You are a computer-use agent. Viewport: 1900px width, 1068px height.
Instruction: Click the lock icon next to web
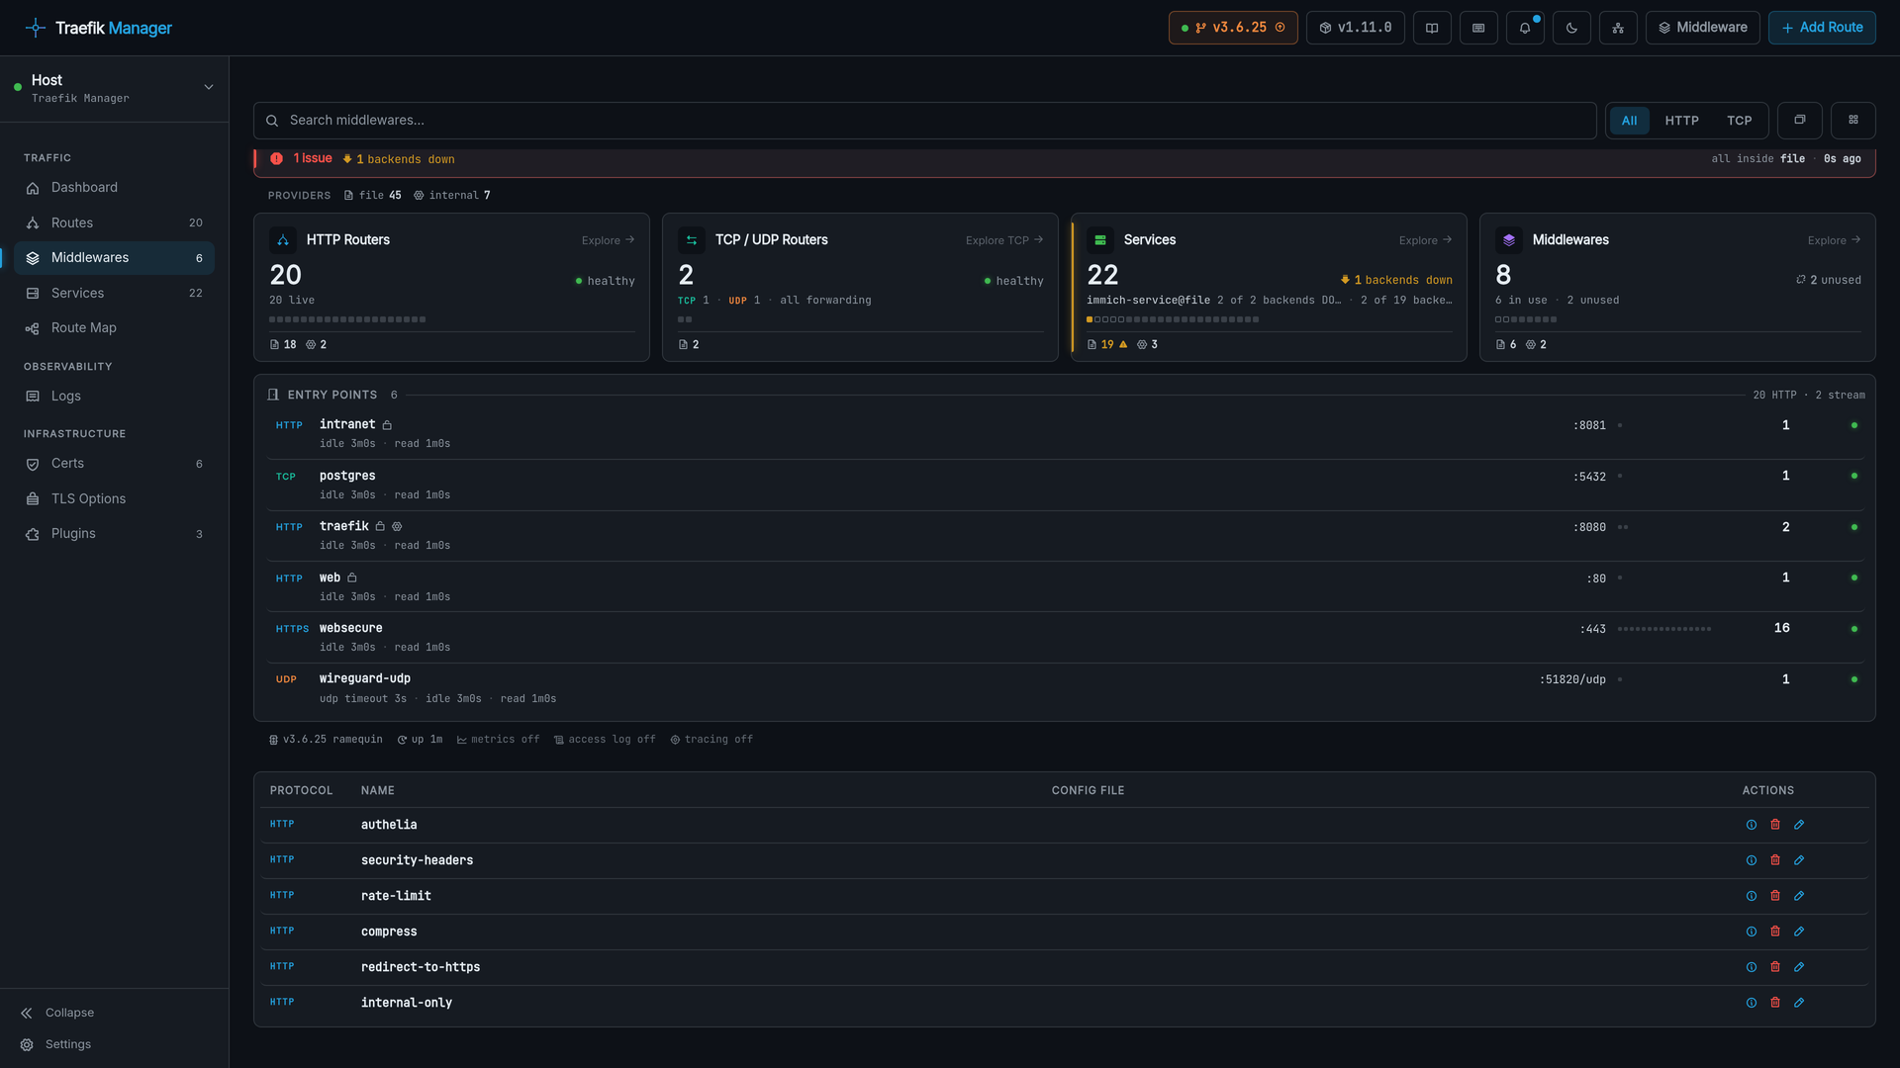[x=352, y=578]
